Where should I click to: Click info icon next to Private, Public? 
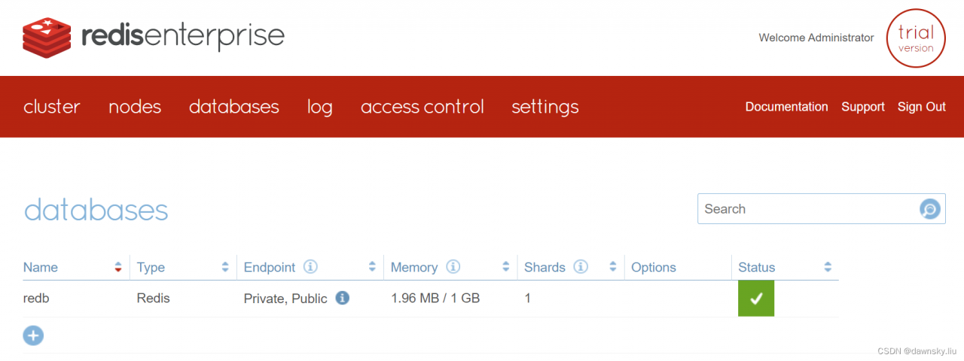(x=342, y=298)
